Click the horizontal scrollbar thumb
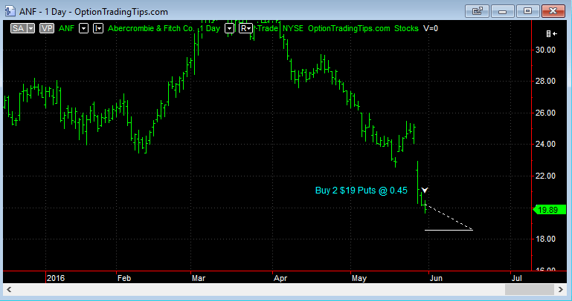 530,290
